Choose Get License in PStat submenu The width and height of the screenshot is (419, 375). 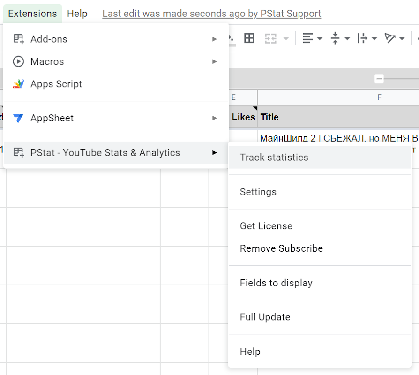point(320,226)
